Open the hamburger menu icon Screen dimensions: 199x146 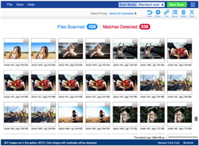pyautogui.click(x=192, y=5)
